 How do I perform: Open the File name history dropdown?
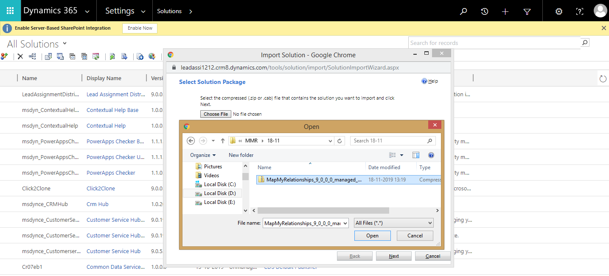345,223
